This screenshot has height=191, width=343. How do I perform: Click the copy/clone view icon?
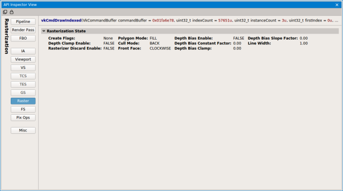pos(5,12)
